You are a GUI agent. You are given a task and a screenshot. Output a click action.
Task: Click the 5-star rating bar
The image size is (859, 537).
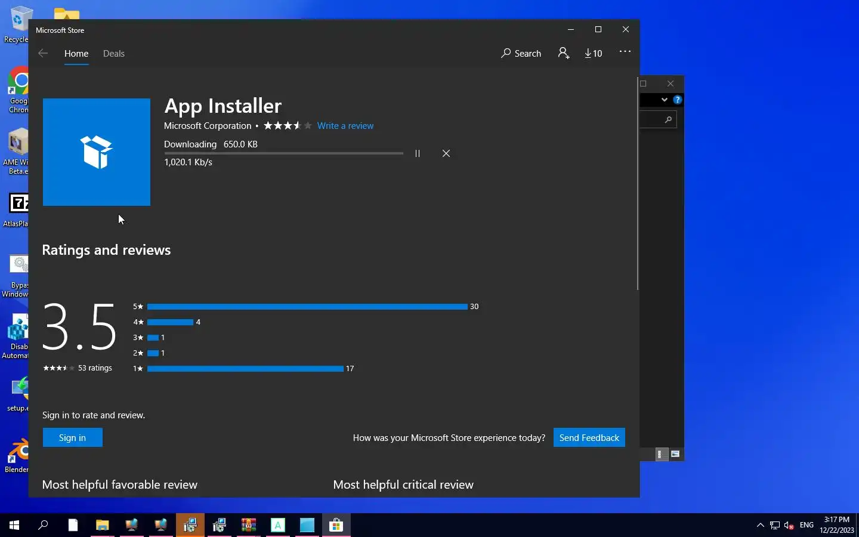(307, 307)
